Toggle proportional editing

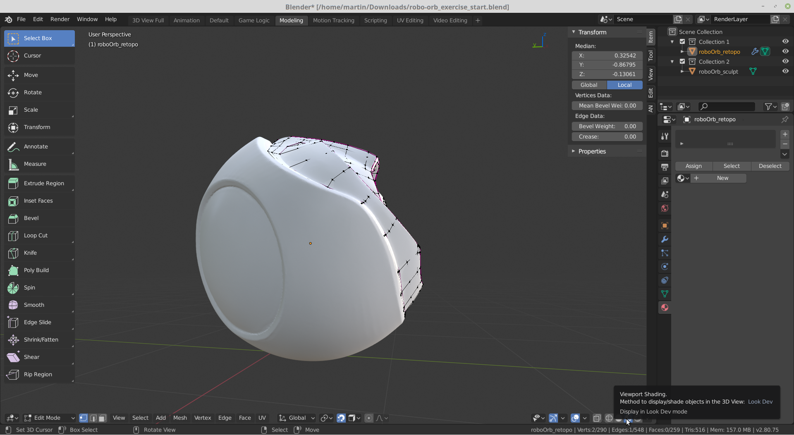(369, 418)
